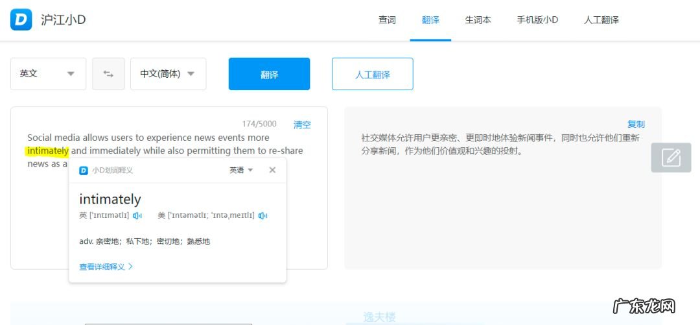Copy translation result with 复制
The height and width of the screenshot is (325, 700).
click(x=636, y=124)
